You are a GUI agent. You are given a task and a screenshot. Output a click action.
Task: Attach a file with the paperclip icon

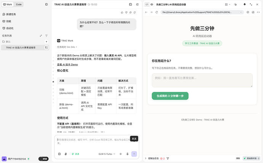(66, 154)
